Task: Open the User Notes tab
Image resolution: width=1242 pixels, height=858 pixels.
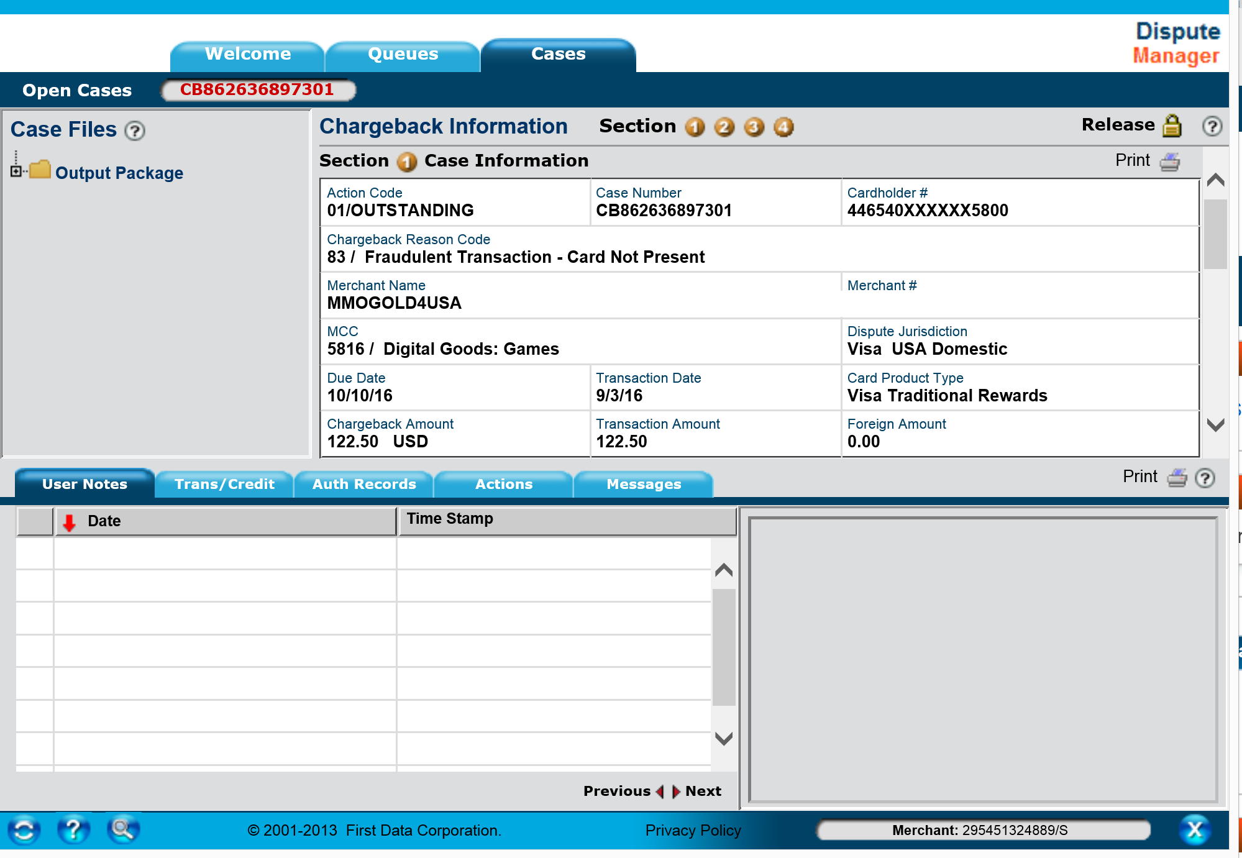Action: click(x=84, y=484)
